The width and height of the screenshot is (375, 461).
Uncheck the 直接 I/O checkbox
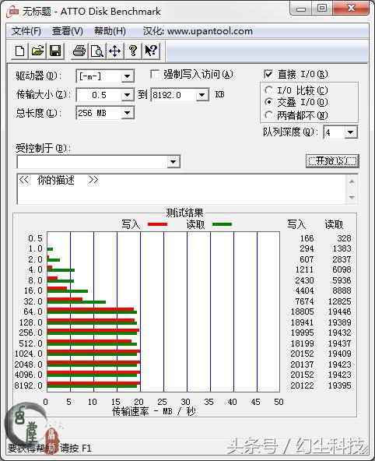pos(268,74)
